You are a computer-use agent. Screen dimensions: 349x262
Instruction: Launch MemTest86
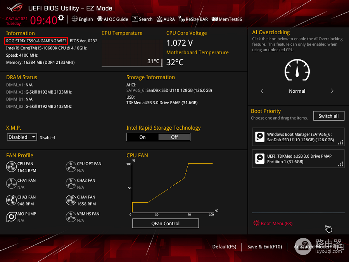[227, 19]
